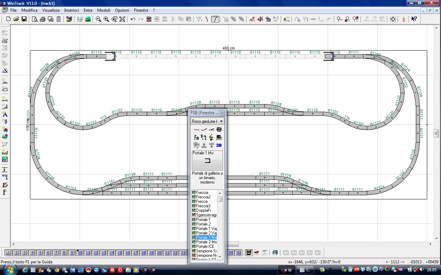Image resolution: width=441 pixels, height=275 pixels.
Task: Select layer button 10
Action: [80, 253]
